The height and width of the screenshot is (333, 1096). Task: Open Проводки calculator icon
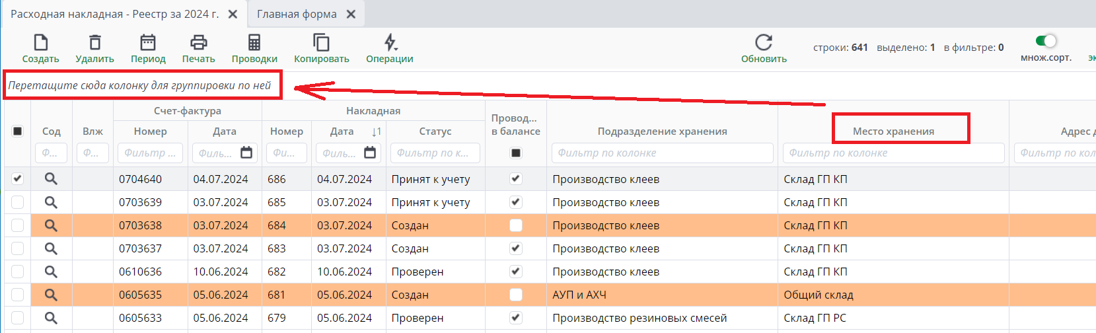point(254,43)
